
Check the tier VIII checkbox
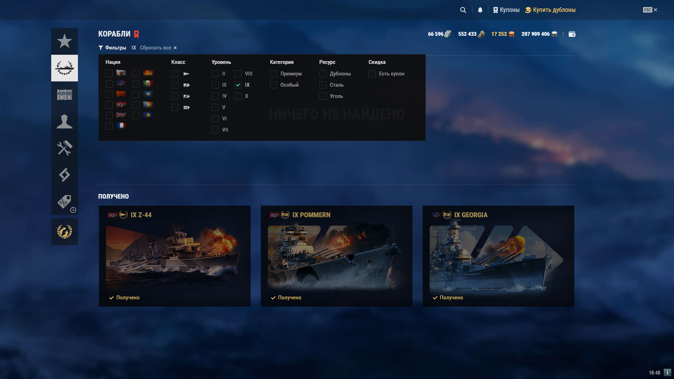coord(238,74)
